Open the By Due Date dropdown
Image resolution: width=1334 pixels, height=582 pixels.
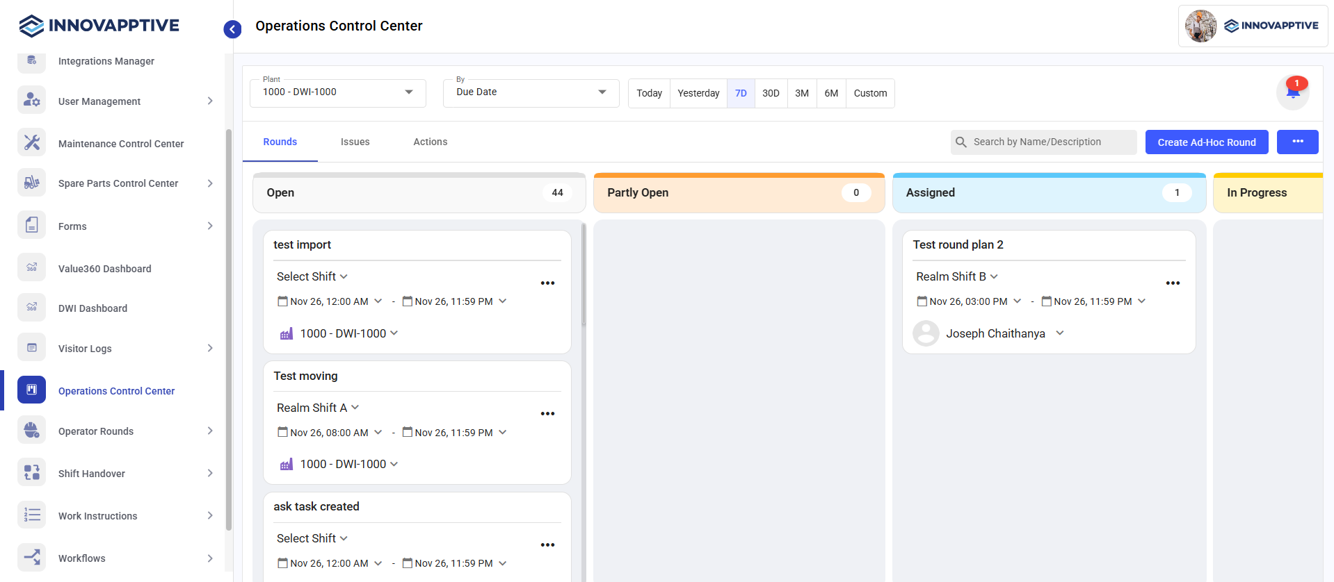(531, 92)
